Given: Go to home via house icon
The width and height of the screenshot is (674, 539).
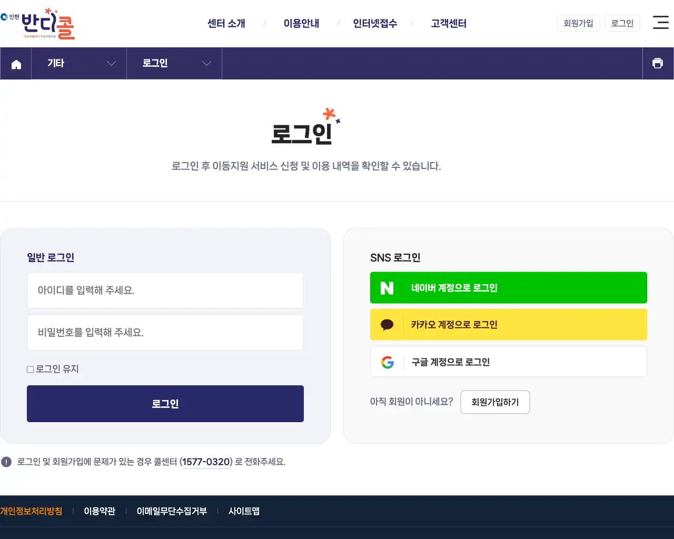Looking at the screenshot, I should pyautogui.click(x=16, y=64).
